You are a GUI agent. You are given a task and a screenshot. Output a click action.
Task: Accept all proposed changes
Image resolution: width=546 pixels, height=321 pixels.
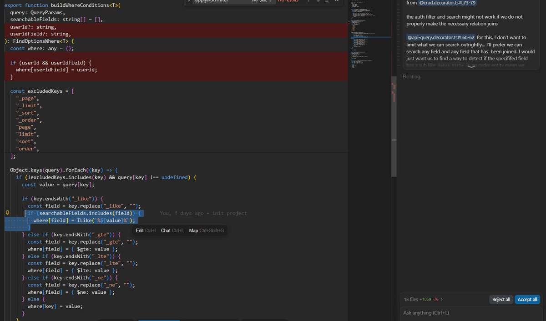(x=527, y=300)
